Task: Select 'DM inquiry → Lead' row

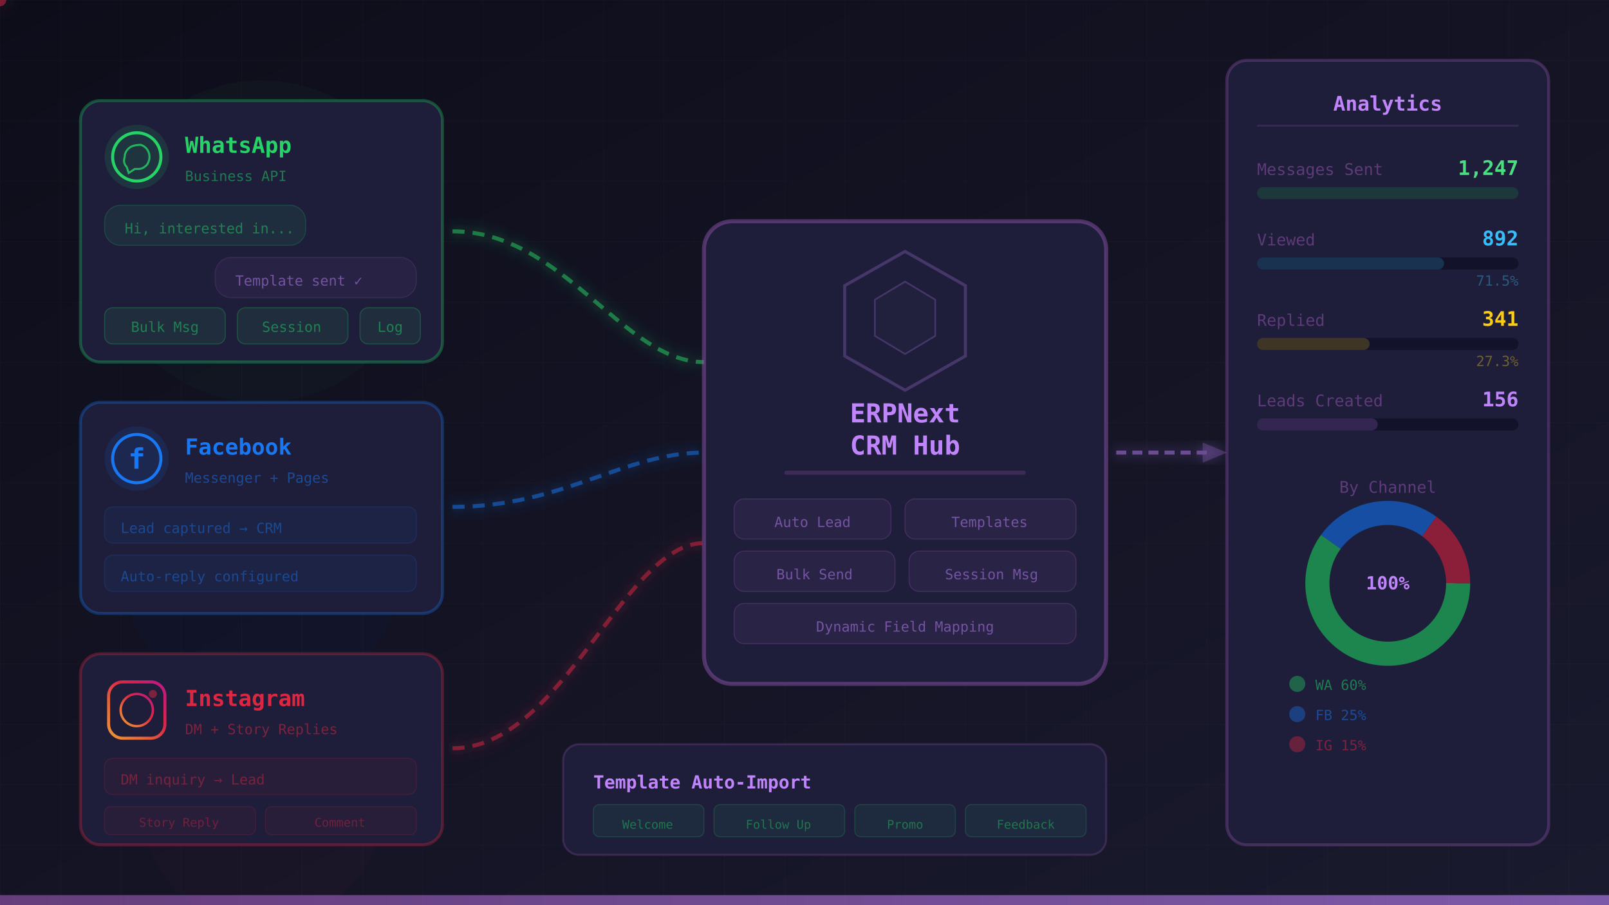Action: pyautogui.click(x=260, y=777)
